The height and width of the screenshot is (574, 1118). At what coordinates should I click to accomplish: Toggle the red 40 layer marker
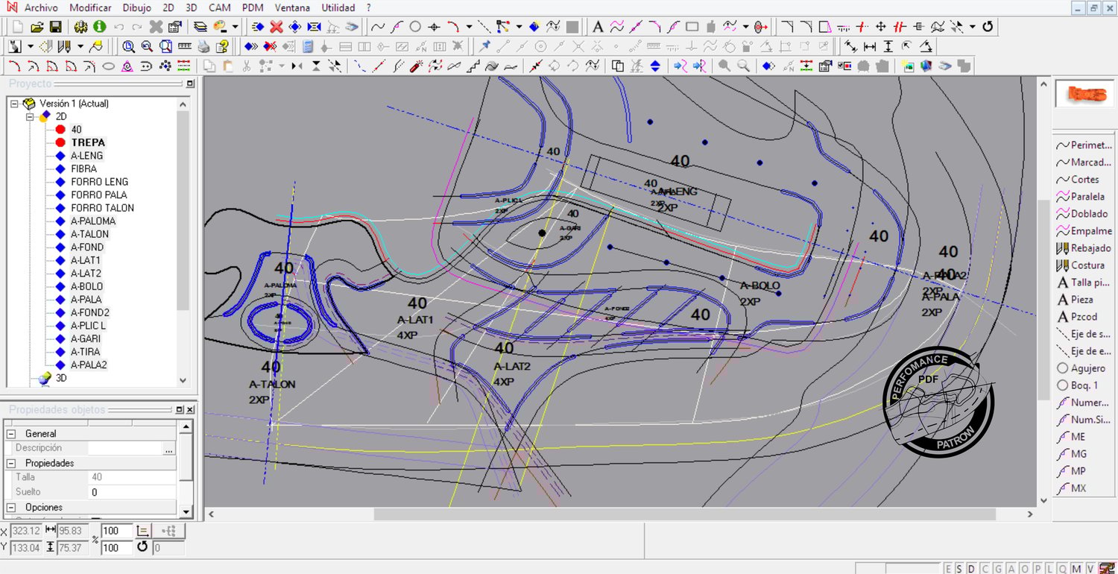tap(60, 130)
